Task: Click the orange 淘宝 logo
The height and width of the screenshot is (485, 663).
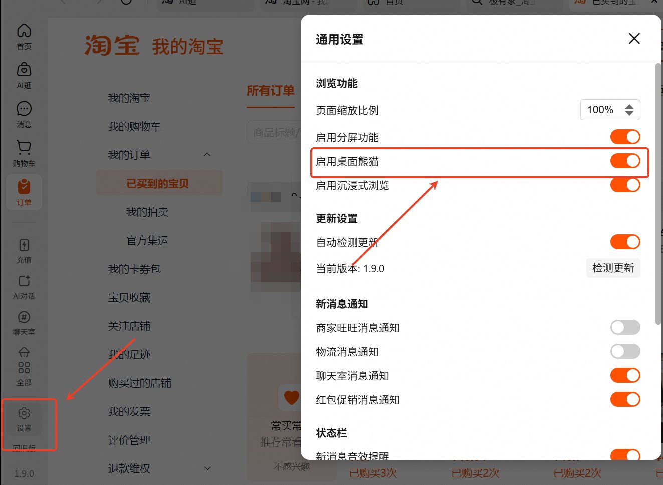Action: point(112,45)
